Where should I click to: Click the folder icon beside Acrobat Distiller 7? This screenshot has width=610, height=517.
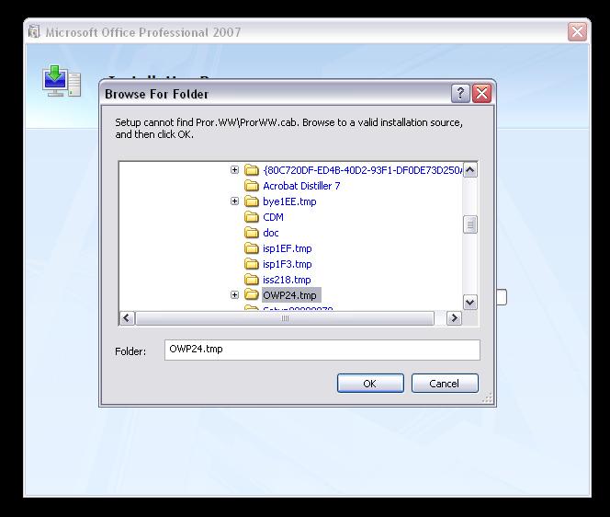[x=252, y=186]
